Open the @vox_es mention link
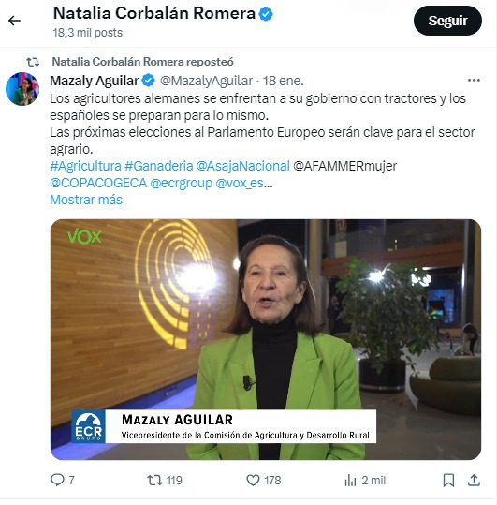This screenshot has width=497, height=505. 240,183
